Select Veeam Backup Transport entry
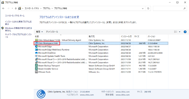 tap(101, 66)
